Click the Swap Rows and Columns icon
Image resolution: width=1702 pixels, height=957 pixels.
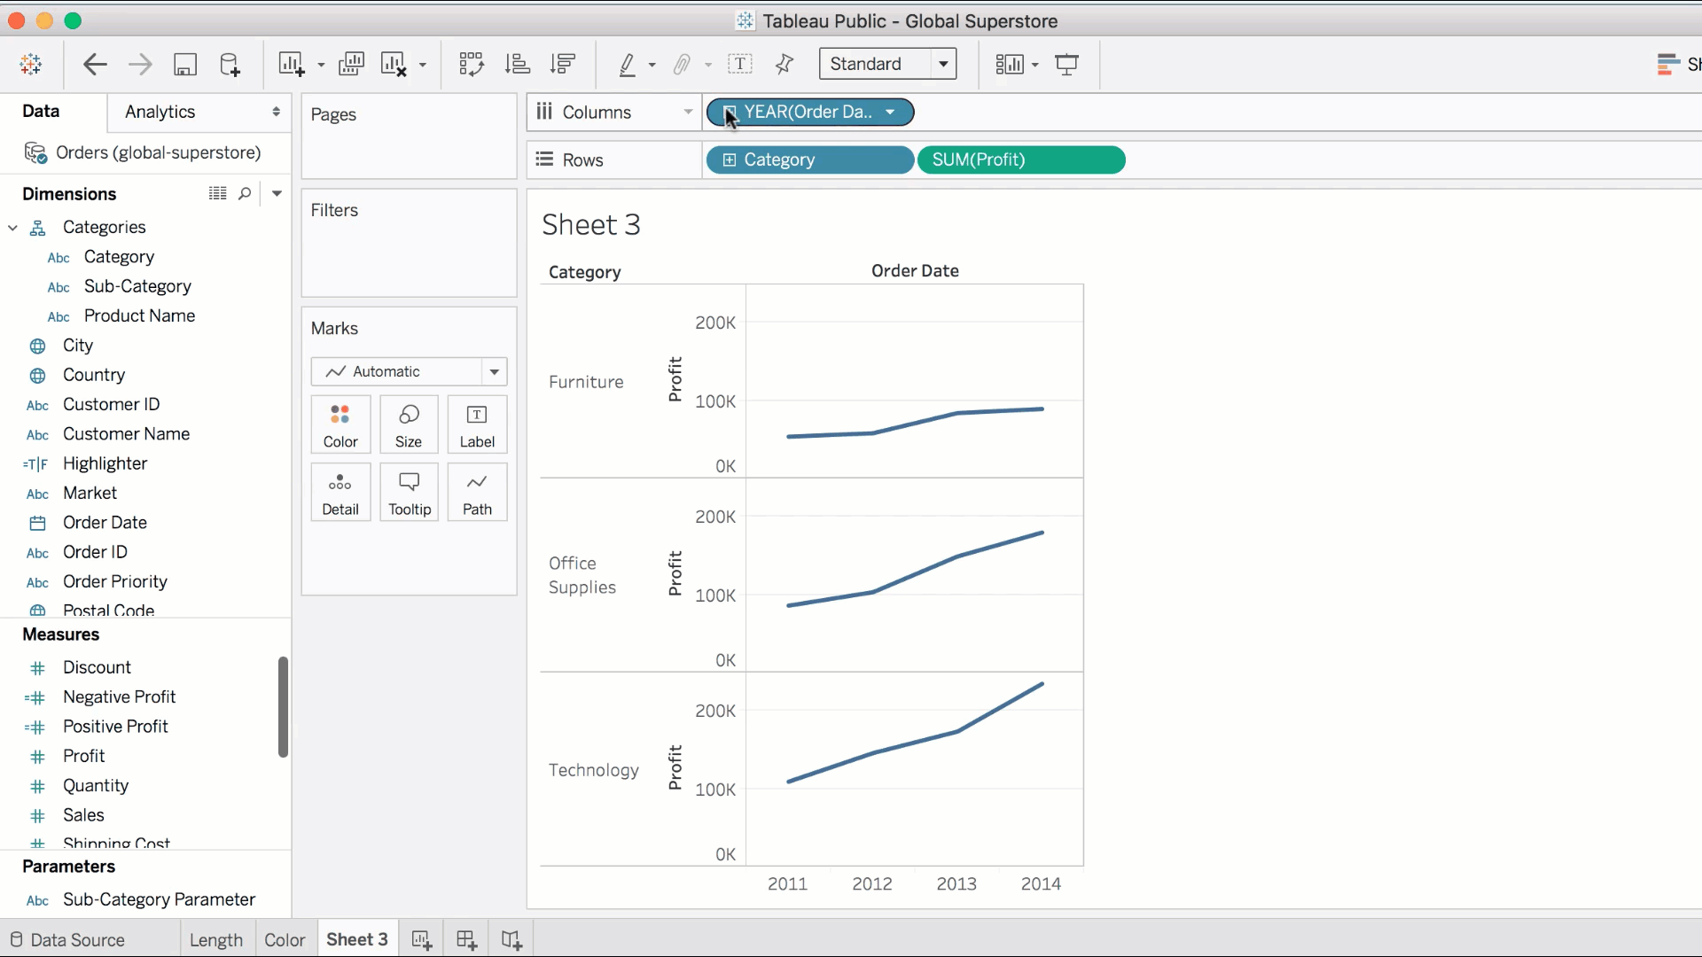point(471,64)
